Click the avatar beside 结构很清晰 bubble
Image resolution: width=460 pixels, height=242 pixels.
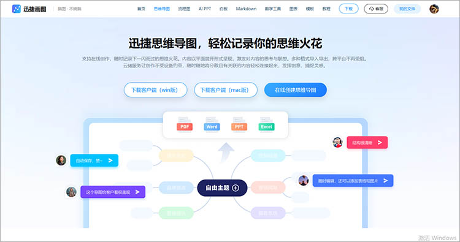338,142
